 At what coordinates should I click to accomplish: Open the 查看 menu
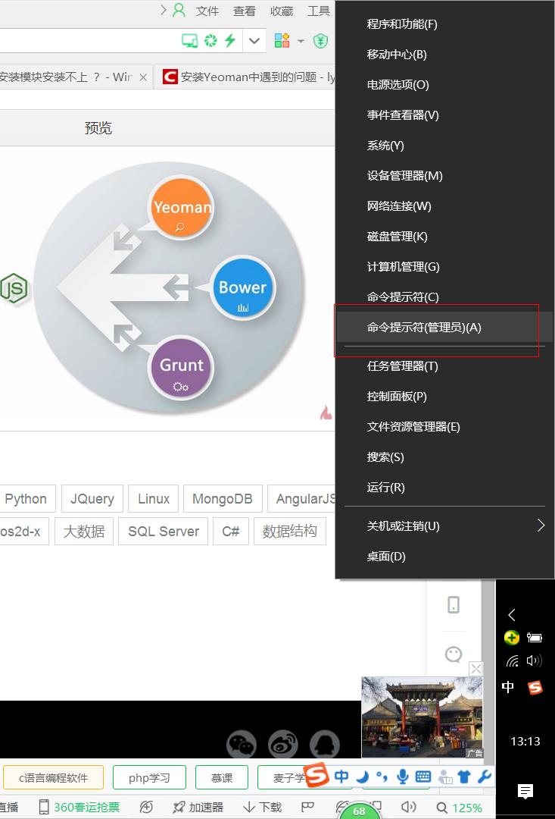pos(244,11)
